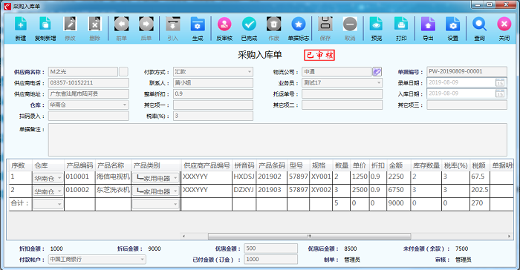Select the cell 东芝洗衣机
This screenshot has width=520, height=270.
tap(113, 191)
